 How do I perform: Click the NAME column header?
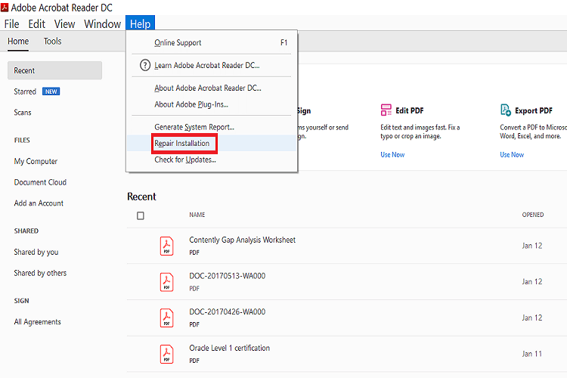coord(197,215)
